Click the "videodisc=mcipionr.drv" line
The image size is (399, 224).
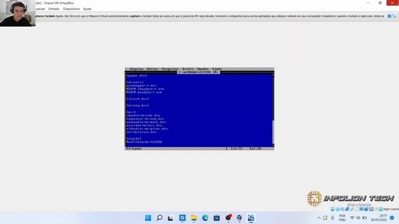pos(147,129)
